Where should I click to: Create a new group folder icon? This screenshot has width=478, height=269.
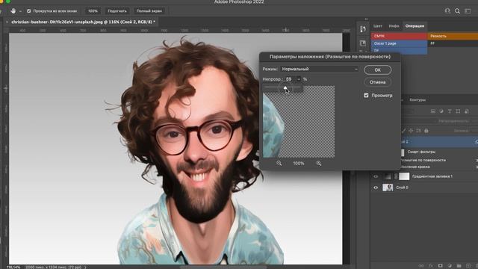[x=459, y=266]
